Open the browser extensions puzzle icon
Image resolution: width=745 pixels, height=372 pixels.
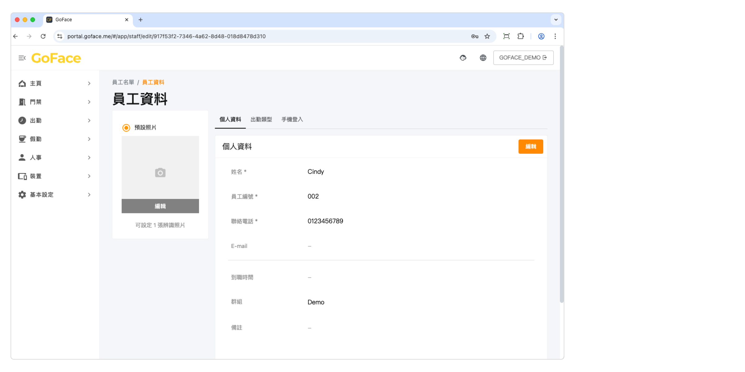pyautogui.click(x=521, y=36)
